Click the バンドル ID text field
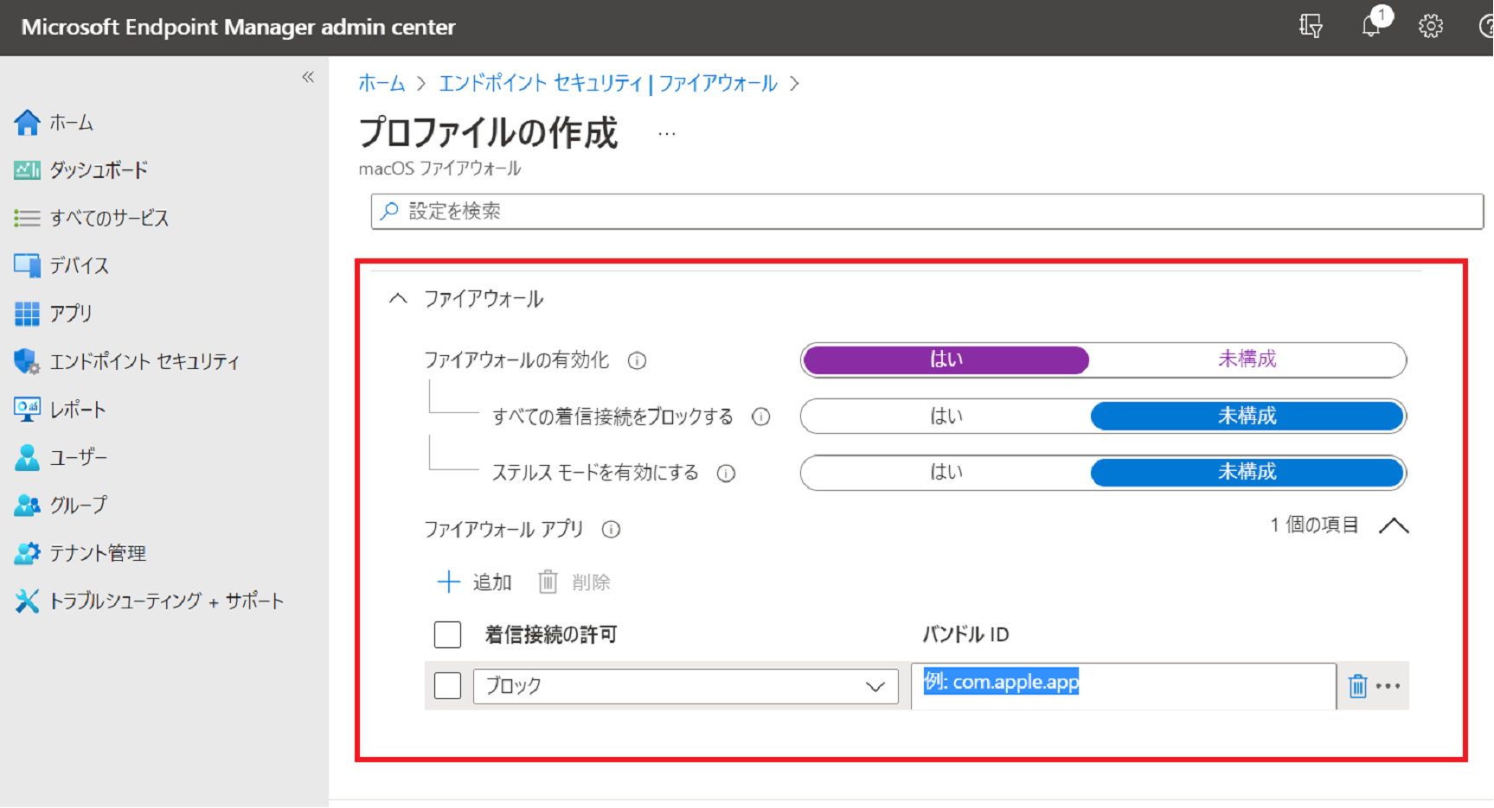1494x808 pixels. pos(1123,686)
